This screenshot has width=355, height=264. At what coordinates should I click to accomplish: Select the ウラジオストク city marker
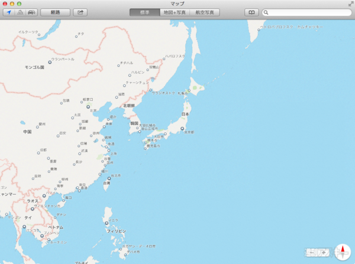coord(150,90)
